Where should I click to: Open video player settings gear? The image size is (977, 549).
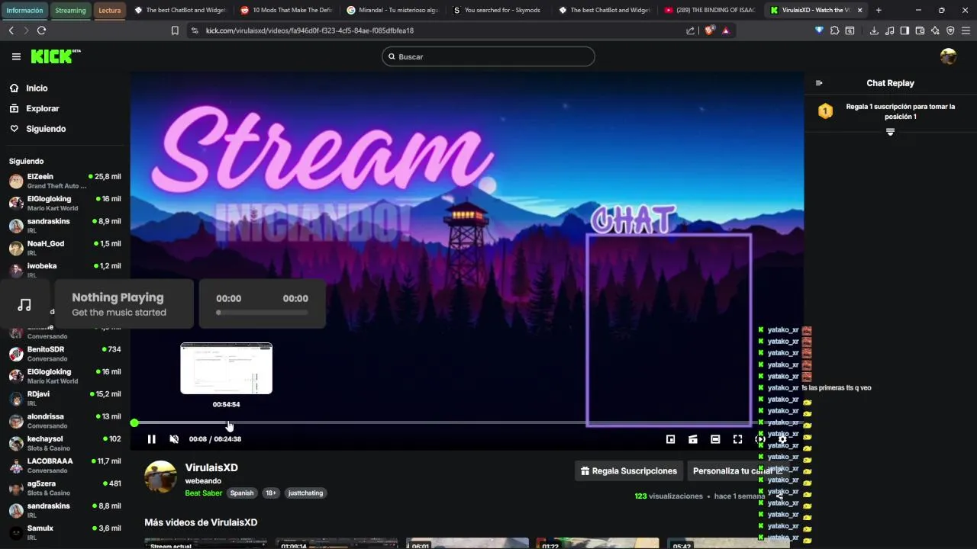[x=782, y=439]
